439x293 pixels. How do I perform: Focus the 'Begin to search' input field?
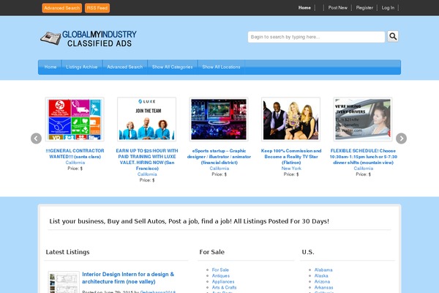pyautogui.click(x=316, y=37)
